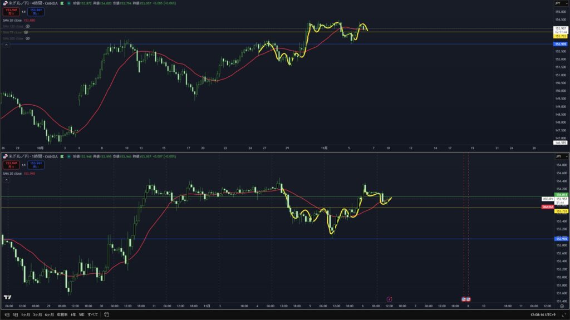Screen dimensions: 570x320
Task: Click the red sell button on 4-hour chart
Action: (x=10, y=11)
